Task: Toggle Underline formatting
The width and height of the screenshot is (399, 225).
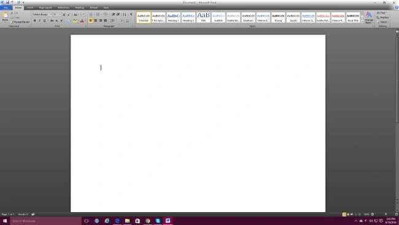Action: click(44, 21)
